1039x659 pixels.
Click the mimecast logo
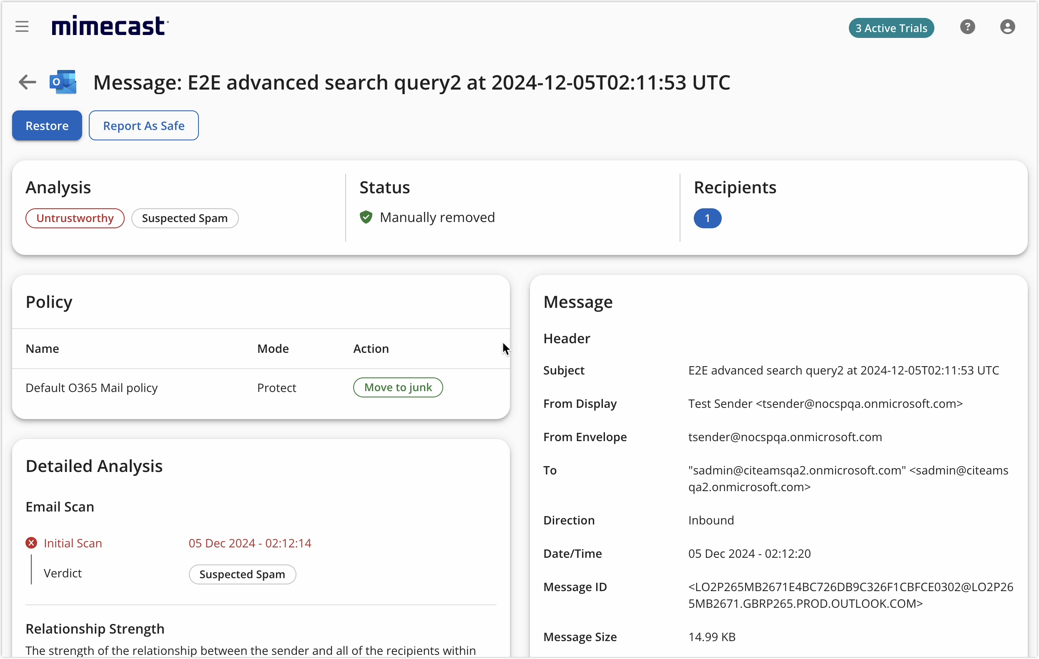click(x=110, y=26)
